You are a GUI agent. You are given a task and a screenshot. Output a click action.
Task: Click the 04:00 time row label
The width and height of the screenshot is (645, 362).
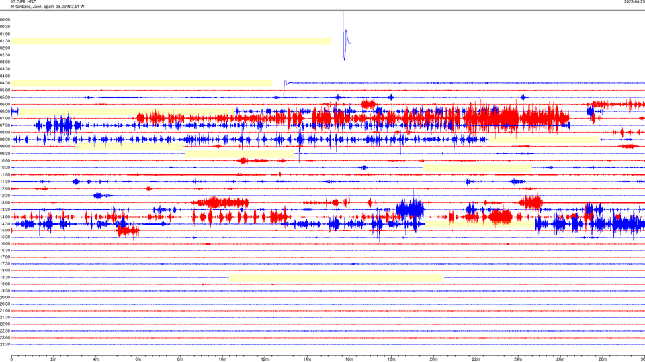click(x=5, y=76)
